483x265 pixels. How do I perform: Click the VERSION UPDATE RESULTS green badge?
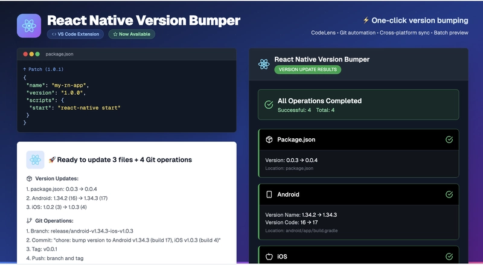coord(308,69)
